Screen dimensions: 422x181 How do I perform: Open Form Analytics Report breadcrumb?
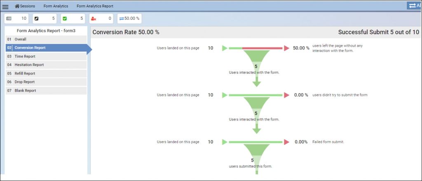(x=95, y=6)
